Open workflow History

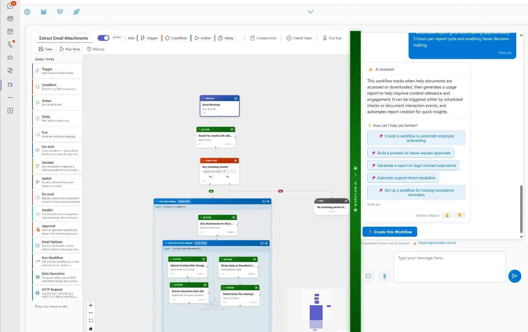click(96, 49)
